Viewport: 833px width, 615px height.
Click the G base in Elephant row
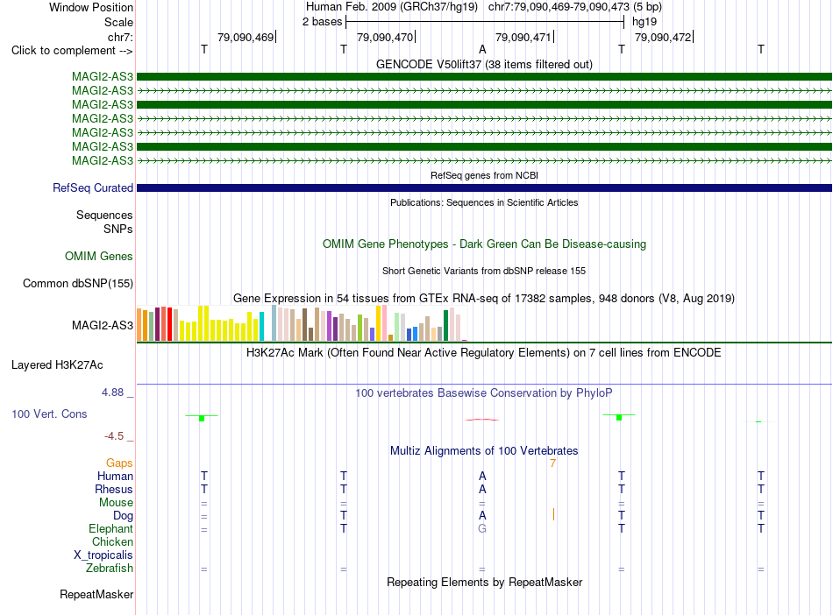click(482, 528)
